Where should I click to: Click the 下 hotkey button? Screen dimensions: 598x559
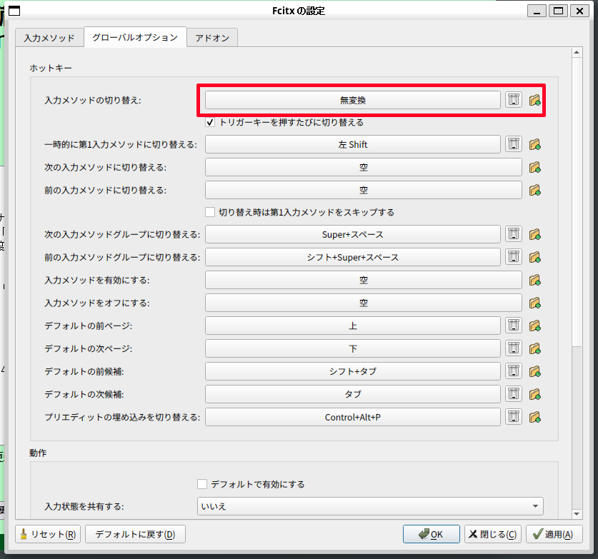[353, 348]
